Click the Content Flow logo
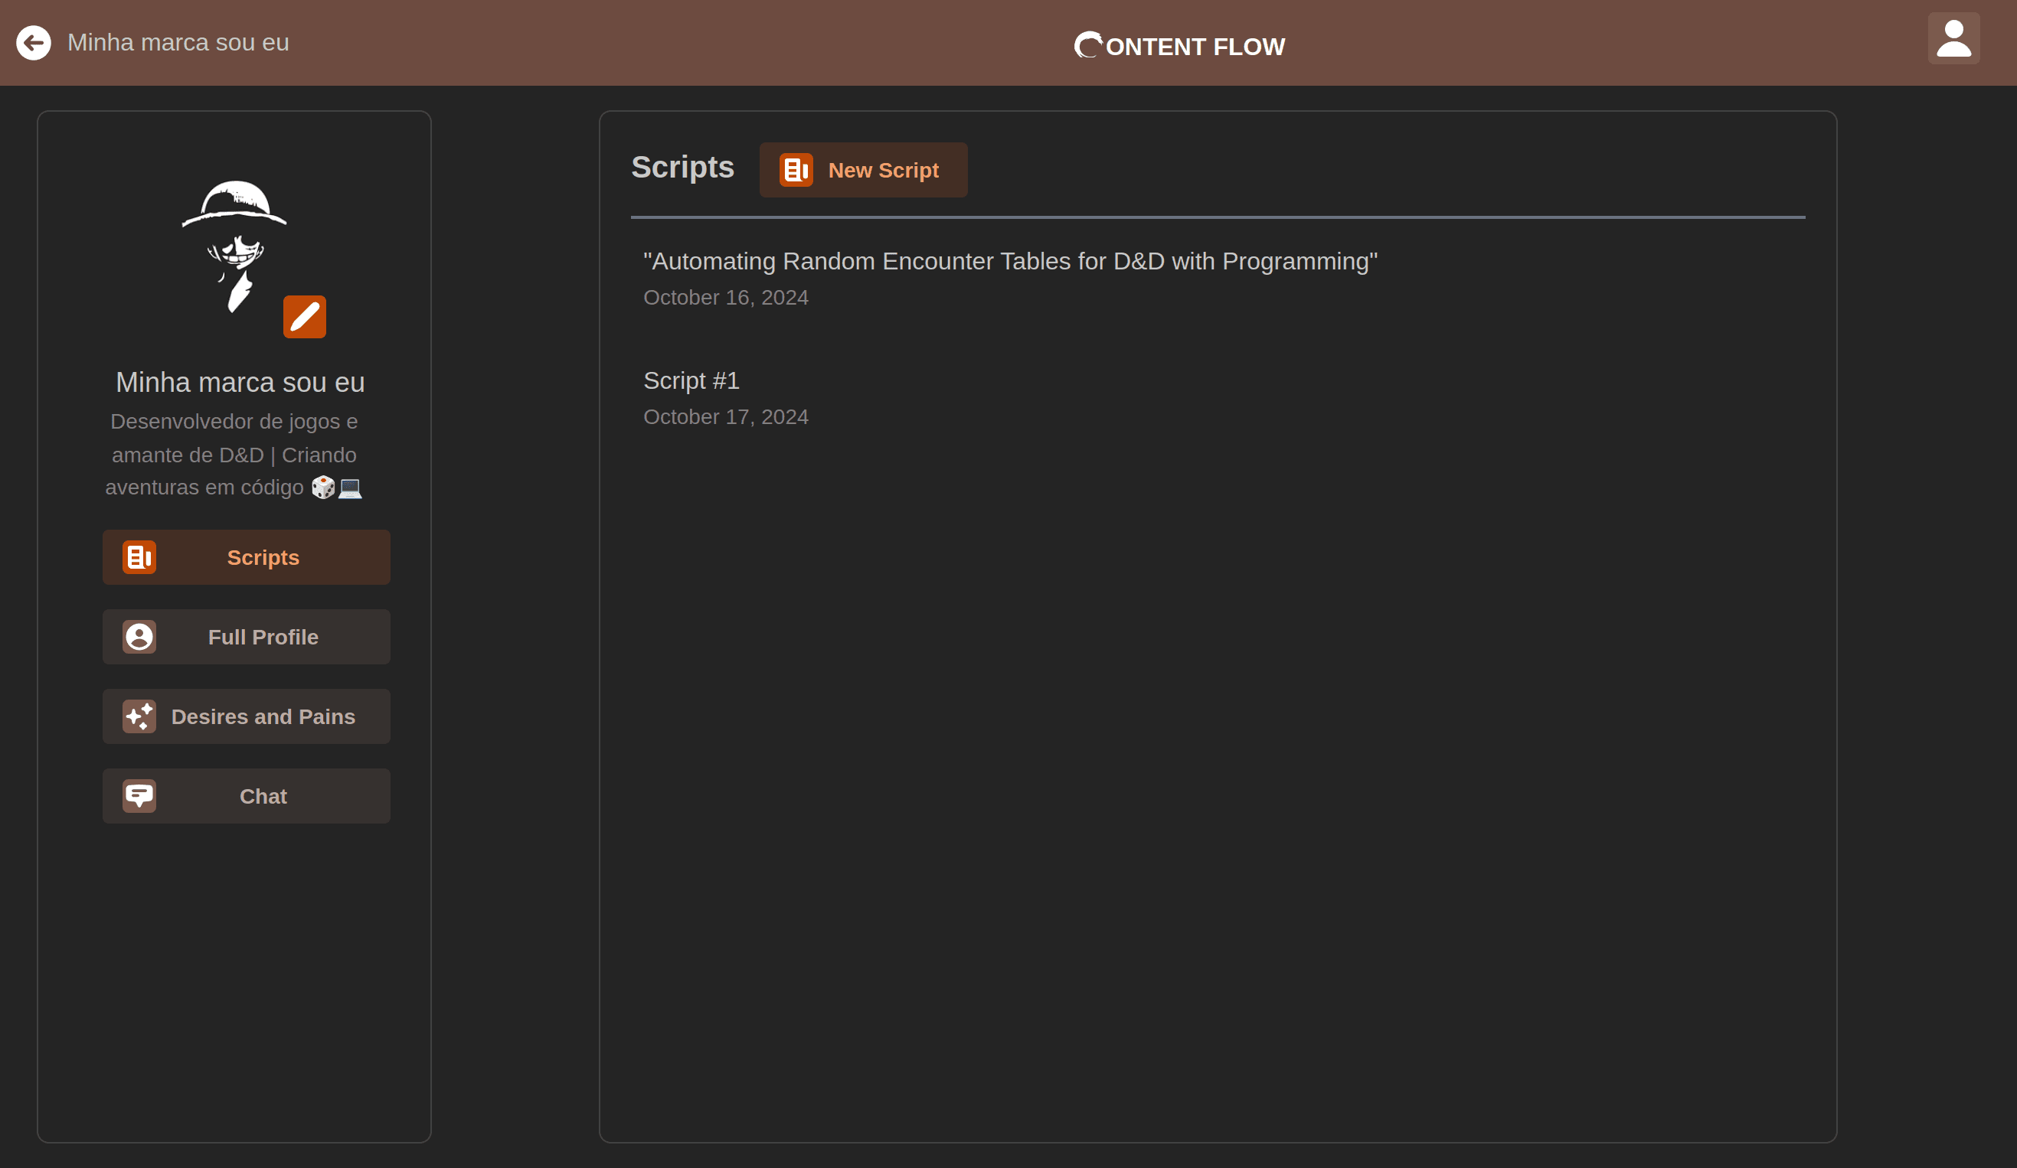Viewport: 2017px width, 1168px height. (1180, 46)
